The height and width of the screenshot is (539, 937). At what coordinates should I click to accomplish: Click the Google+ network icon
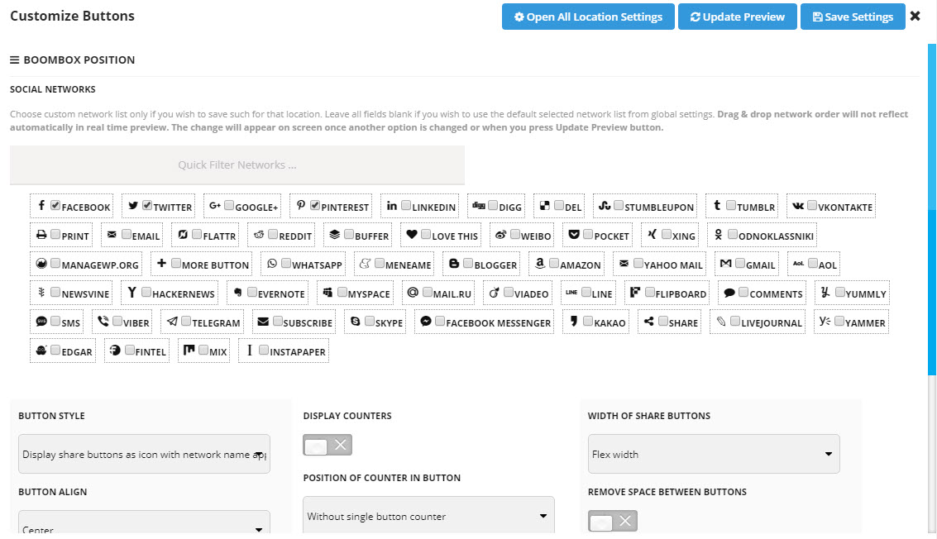click(214, 206)
